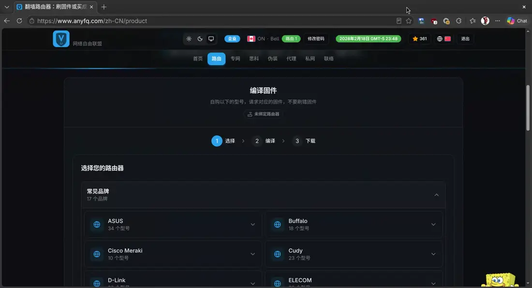Reload the page
The height and width of the screenshot is (288, 532).
(x=19, y=21)
